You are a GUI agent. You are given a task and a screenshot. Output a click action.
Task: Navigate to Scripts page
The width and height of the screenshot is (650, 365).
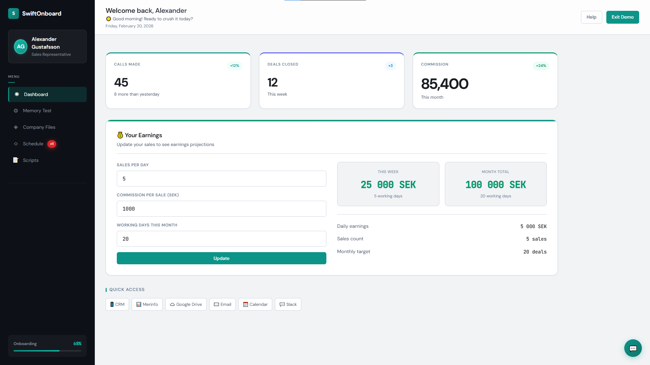click(x=30, y=160)
